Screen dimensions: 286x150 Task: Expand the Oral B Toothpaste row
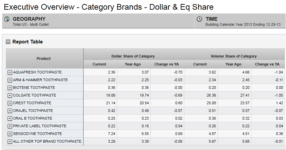coord(10,118)
